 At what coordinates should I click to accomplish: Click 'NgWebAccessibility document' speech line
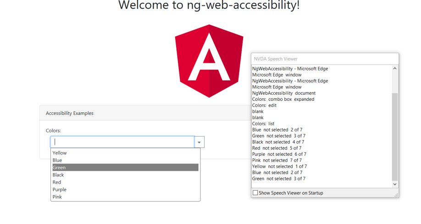click(284, 93)
